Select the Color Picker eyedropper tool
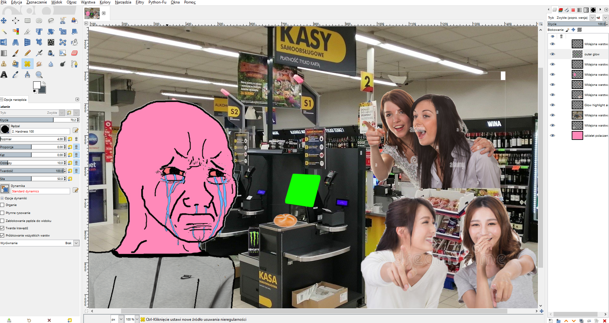Image resolution: width=609 pixels, height=323 pixels. [16, 75]
